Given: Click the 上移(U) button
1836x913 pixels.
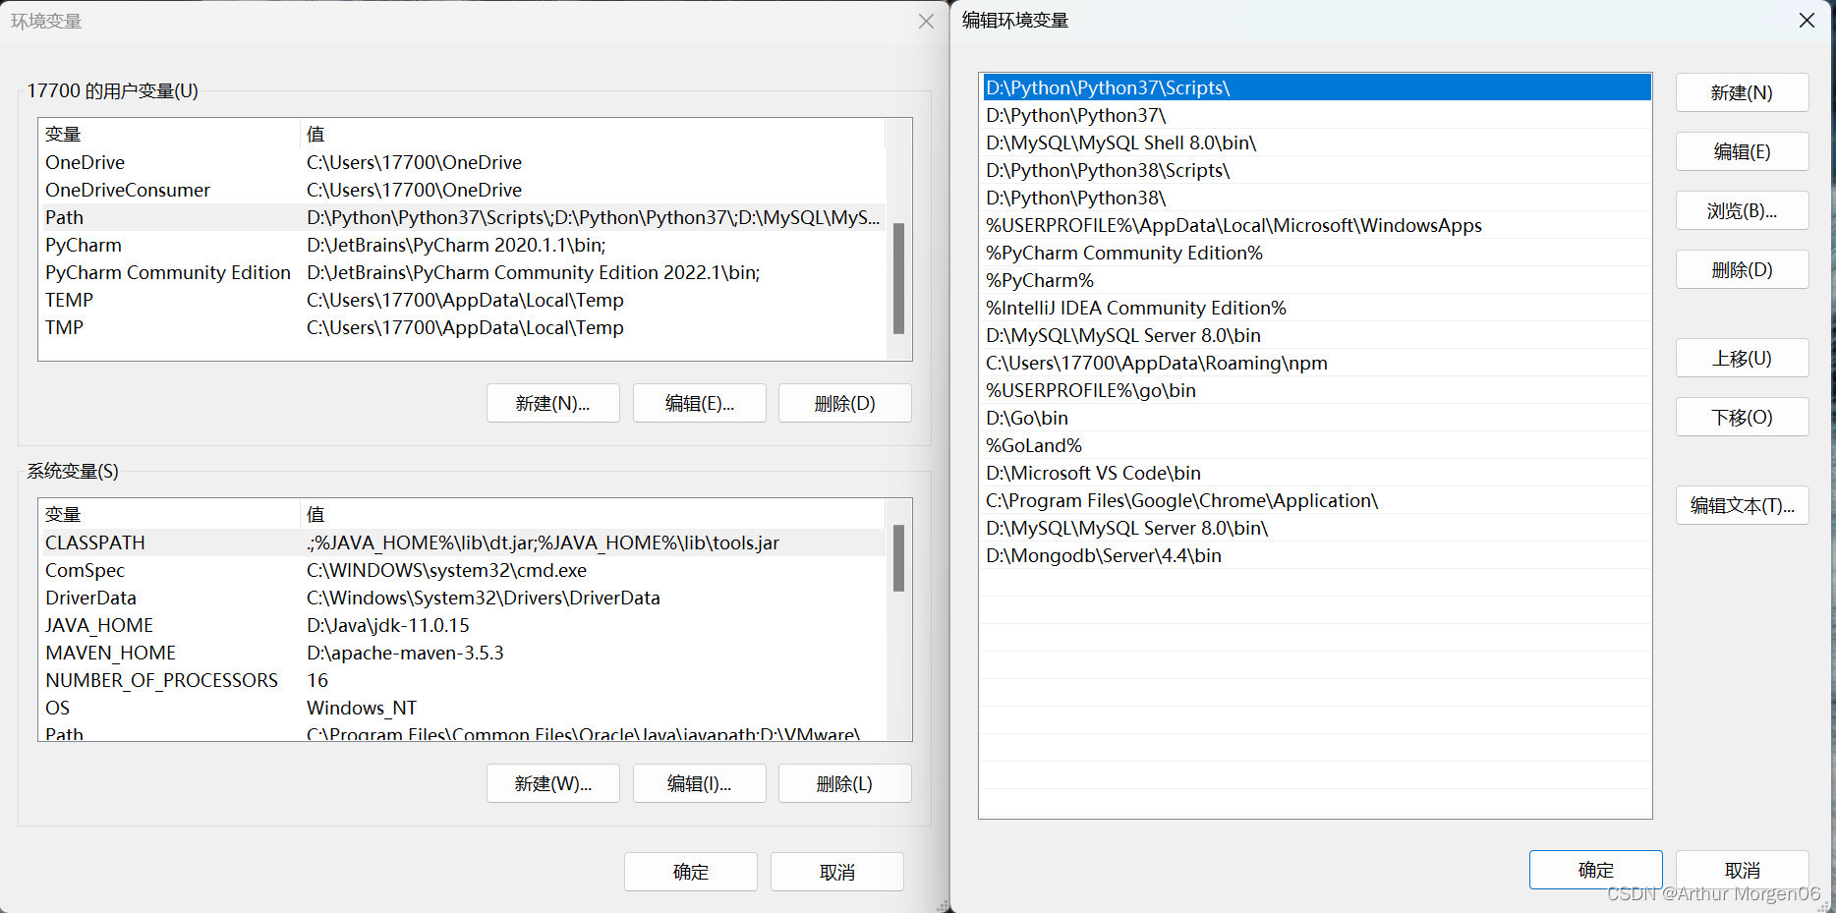Looking at the screenshot, I should [x=1742, y=358].
